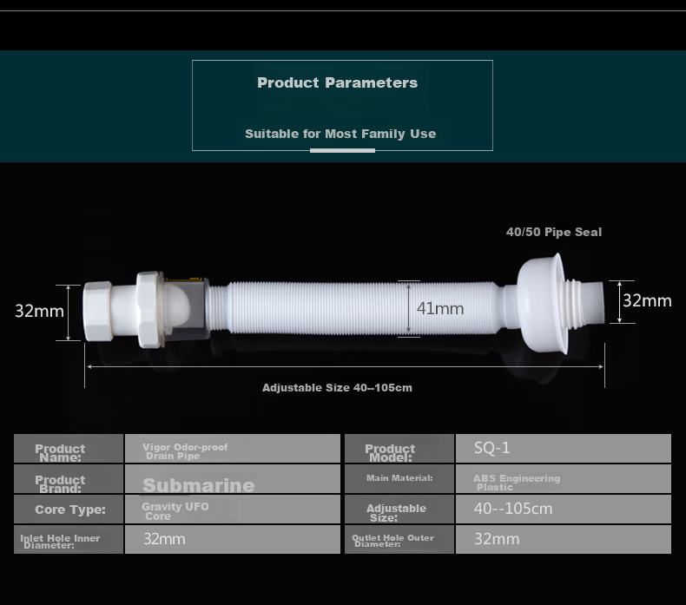The width and height of the screenshot is (686, 605).
Task: Click the Gravity UFO Core value
Action: coord(175,511)
